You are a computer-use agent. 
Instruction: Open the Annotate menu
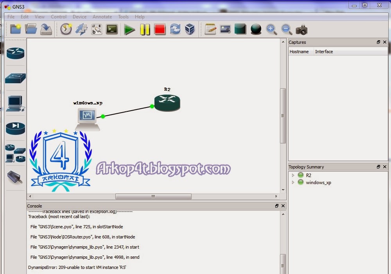[102, 17]
